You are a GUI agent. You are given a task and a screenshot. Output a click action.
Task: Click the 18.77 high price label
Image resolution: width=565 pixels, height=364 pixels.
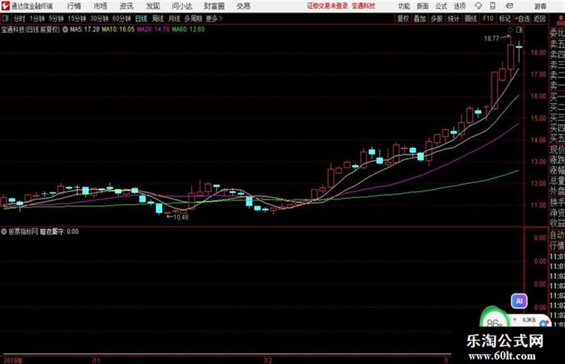click(491, 38)
